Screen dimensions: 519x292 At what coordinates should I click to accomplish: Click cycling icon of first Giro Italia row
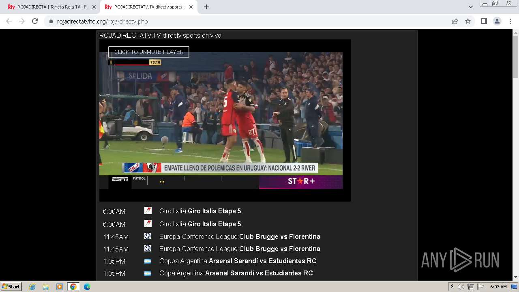tap(148, 210)
